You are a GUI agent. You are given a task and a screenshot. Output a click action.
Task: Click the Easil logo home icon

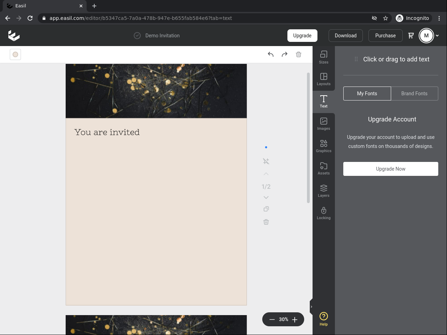pyautogui.click(x=14, y=36)
